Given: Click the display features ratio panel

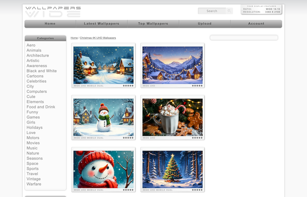Looking at the screenshot, I should (x=261, y=9).
